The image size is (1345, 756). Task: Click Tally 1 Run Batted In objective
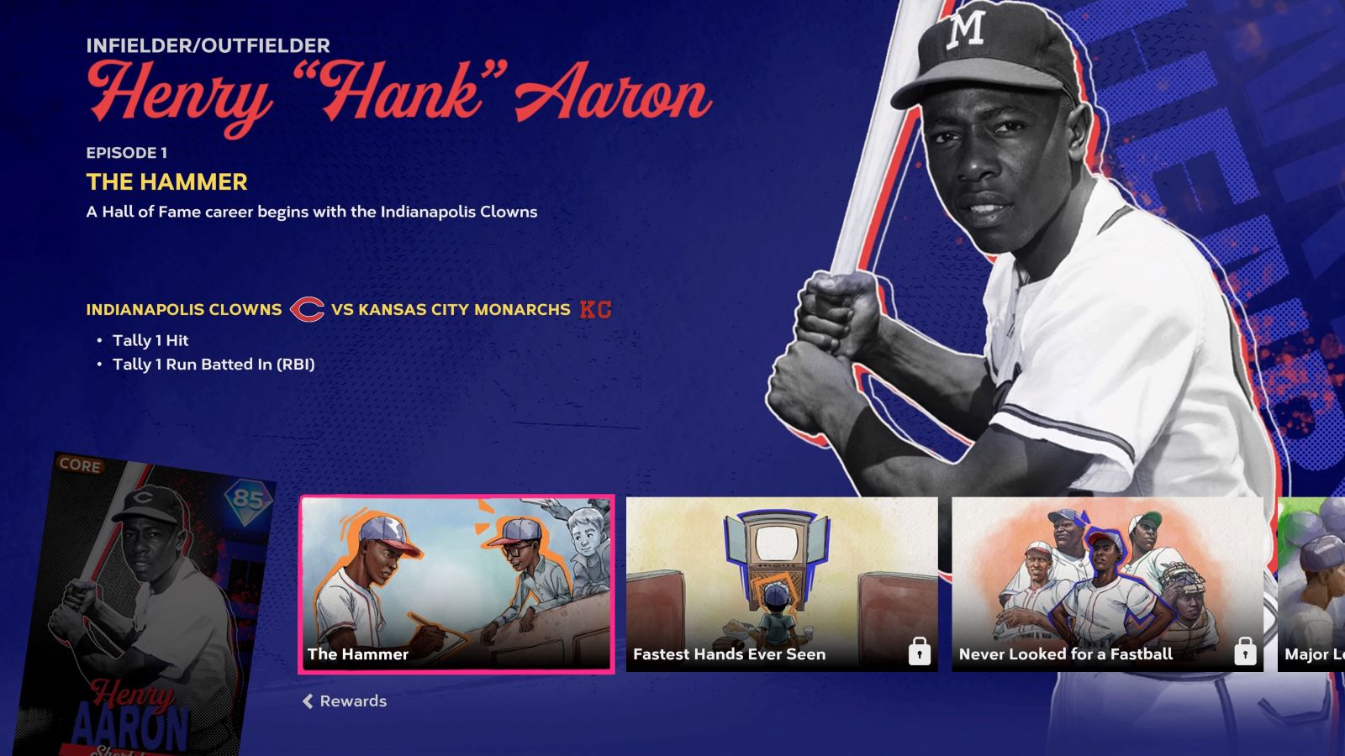[214, 364]
